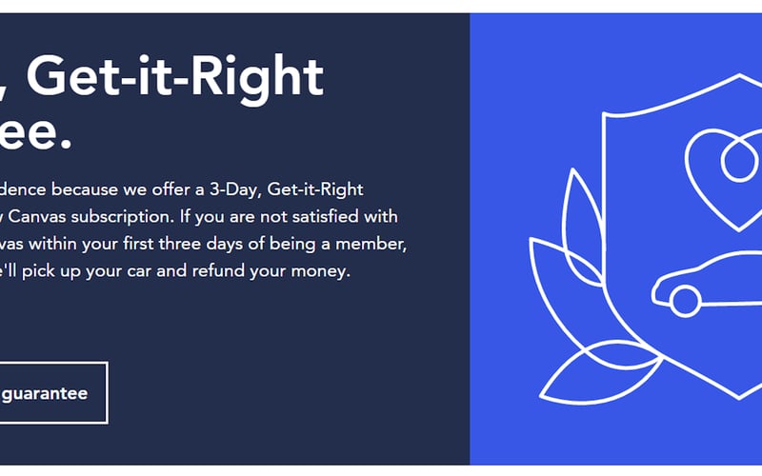The image size is (762, 476).
Task: Click the small loop circle within the heart
Action: point(739,161)
